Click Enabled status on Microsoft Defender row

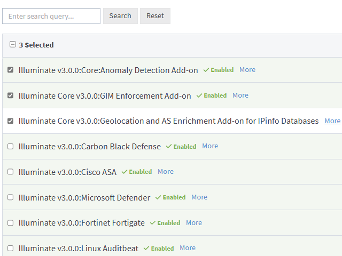click(170, 197)
